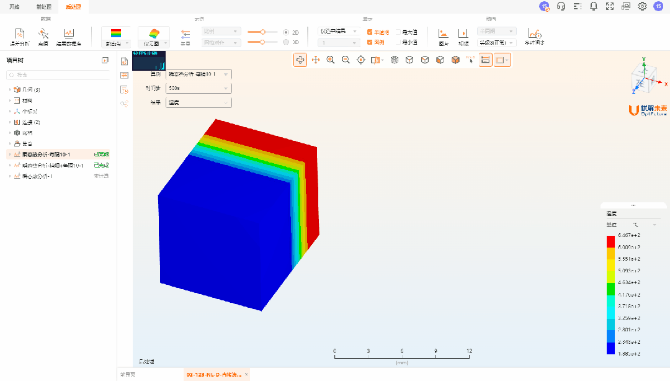Adjust the lower ribbon slider handle

(262, 42)
